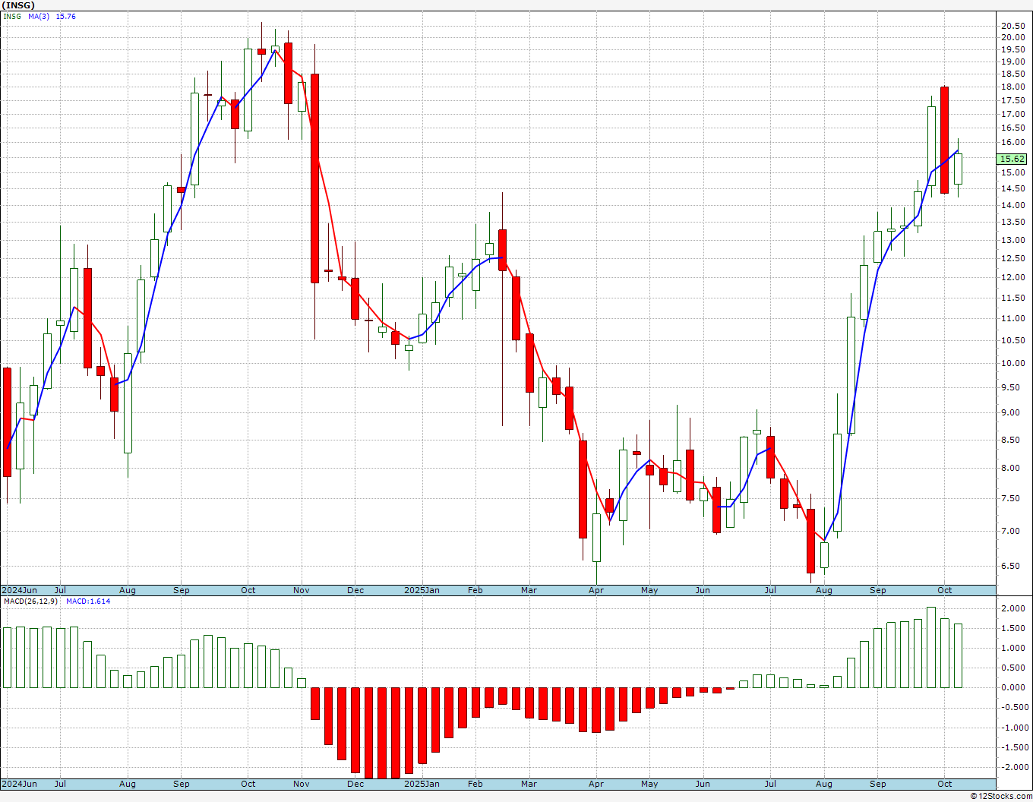Click the 2.000 MACD axis label
The image size is (1033, 802).
pos(1014,608)
